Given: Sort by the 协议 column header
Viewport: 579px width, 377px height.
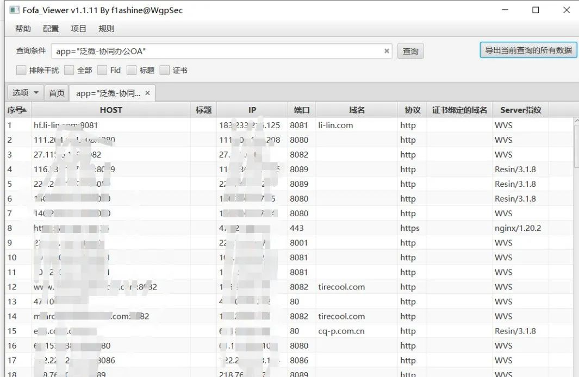Looking at the screenshot, I should coord(412,110).
